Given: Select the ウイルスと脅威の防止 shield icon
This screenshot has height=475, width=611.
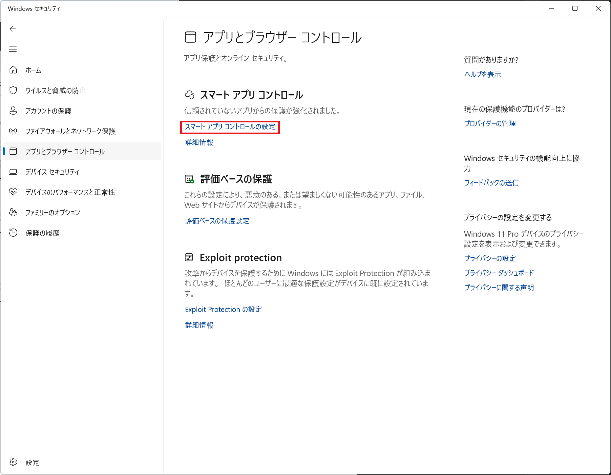Looking at the screenshot, I should click(13, 91).
